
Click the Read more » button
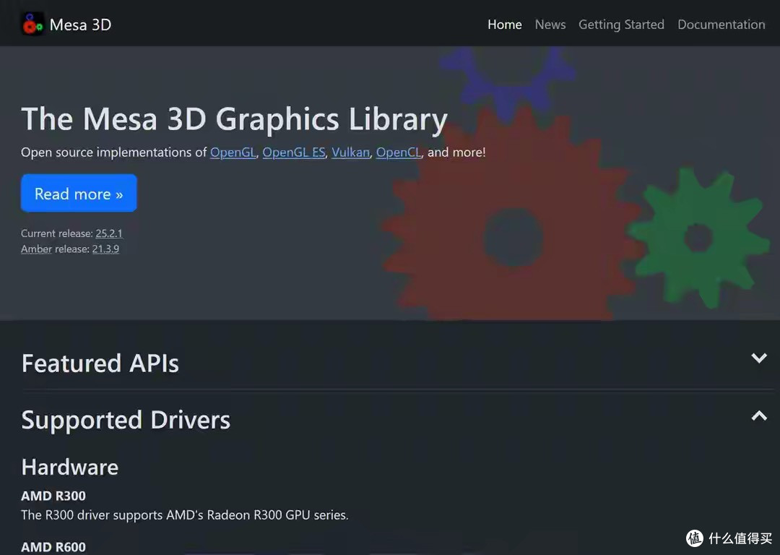pyautogui.click(x=79, y=193)
